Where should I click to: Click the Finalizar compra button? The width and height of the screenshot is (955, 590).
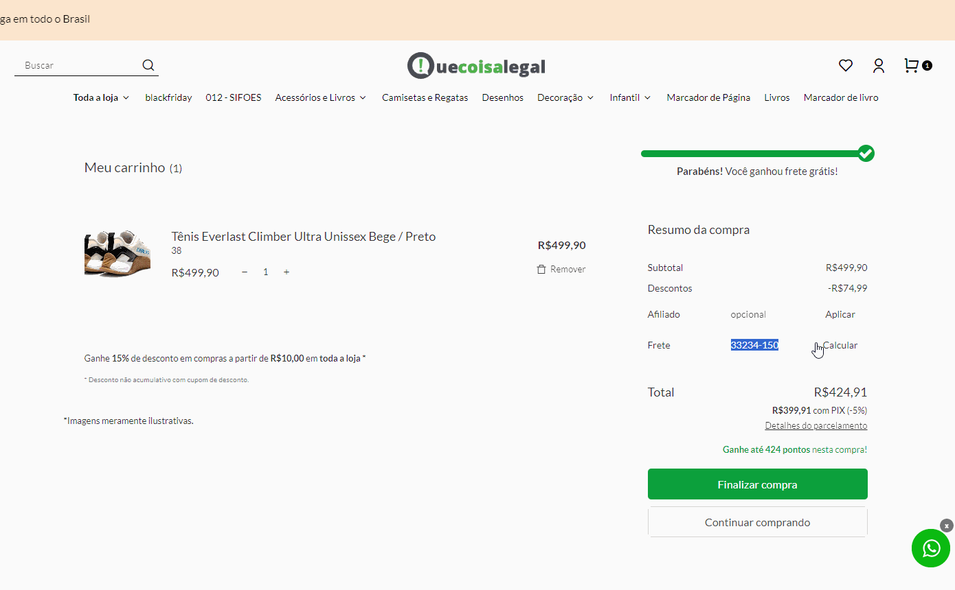757,484
